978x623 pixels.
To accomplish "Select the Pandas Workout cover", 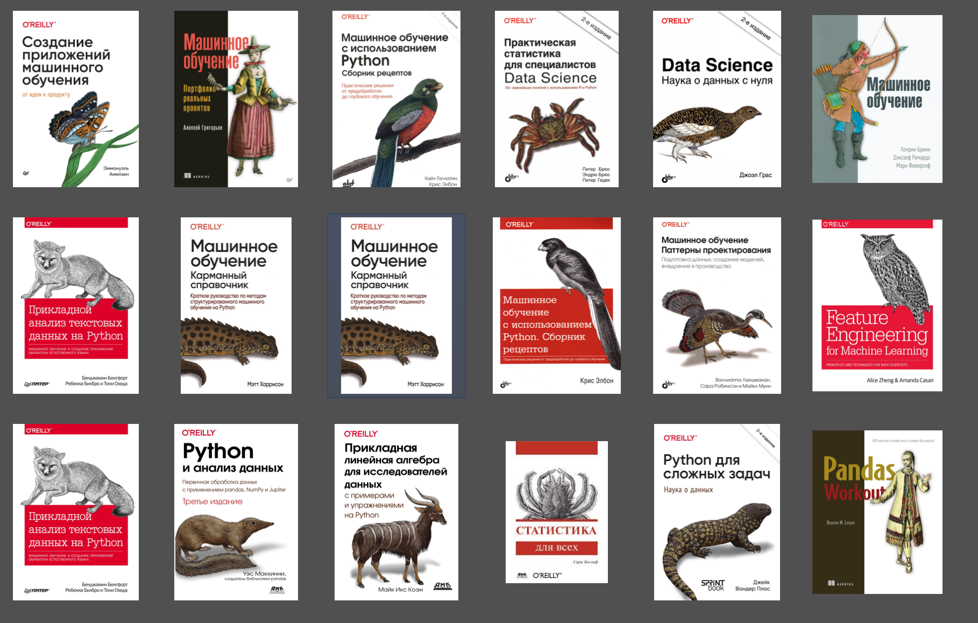I will [877, 512].
